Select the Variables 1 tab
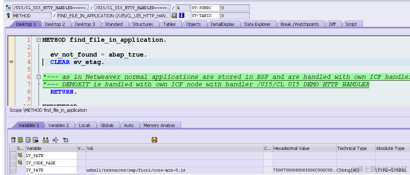 29,125
